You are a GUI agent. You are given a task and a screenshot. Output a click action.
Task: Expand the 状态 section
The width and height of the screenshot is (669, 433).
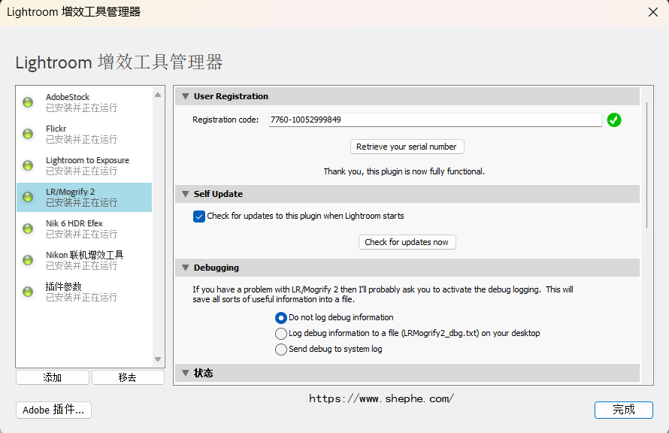point(185,372)
